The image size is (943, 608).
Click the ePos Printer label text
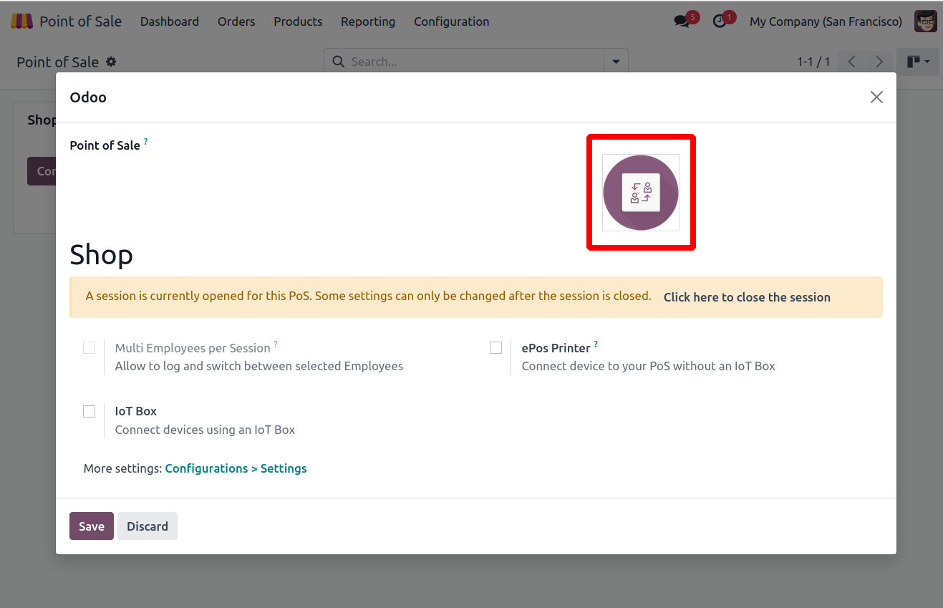pos(556,348)
